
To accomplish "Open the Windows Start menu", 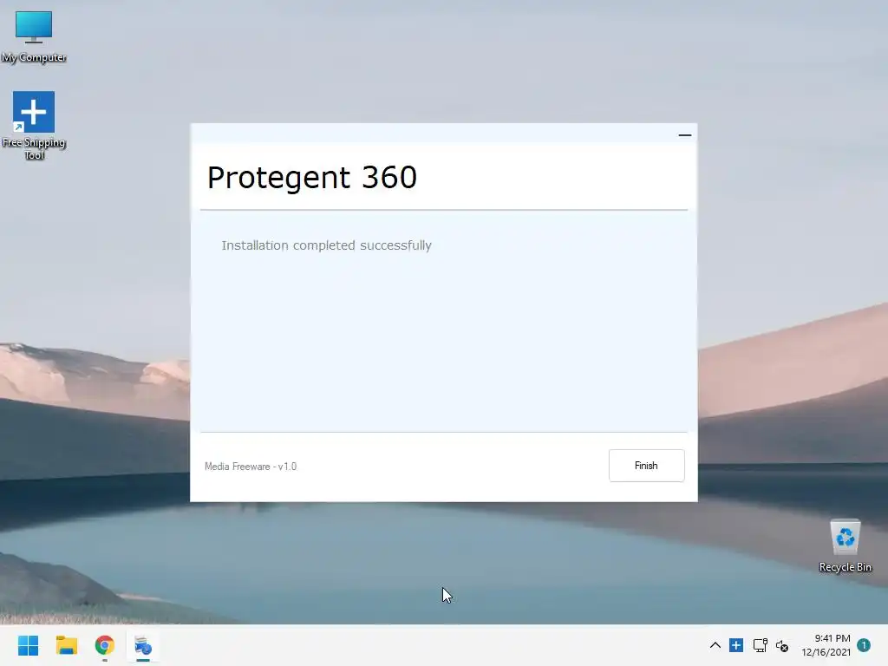I will (28, 645).
